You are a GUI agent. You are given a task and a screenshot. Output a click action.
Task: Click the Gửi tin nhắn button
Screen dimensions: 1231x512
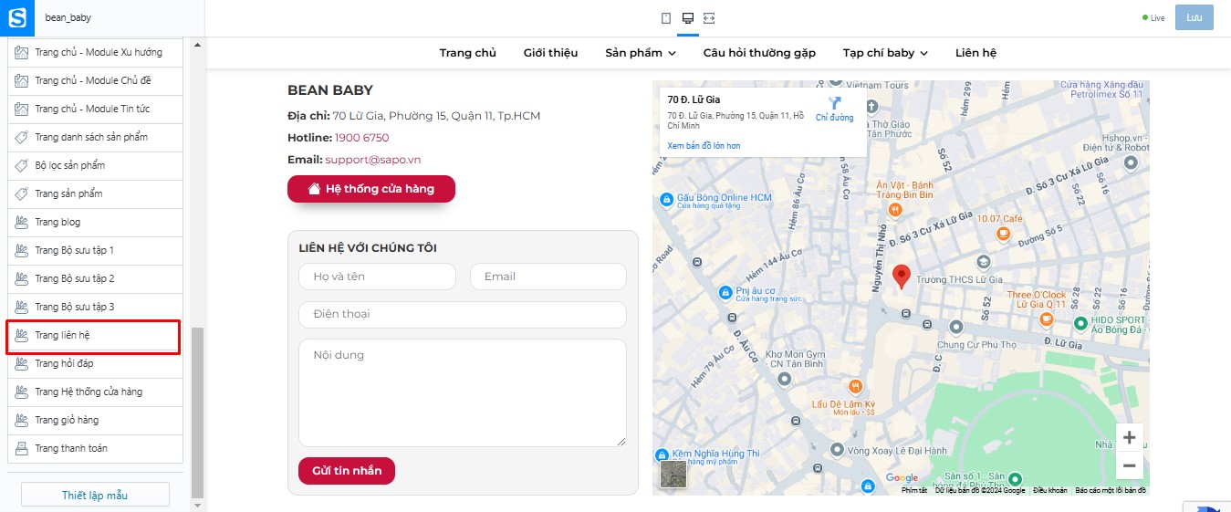(347, 471)
